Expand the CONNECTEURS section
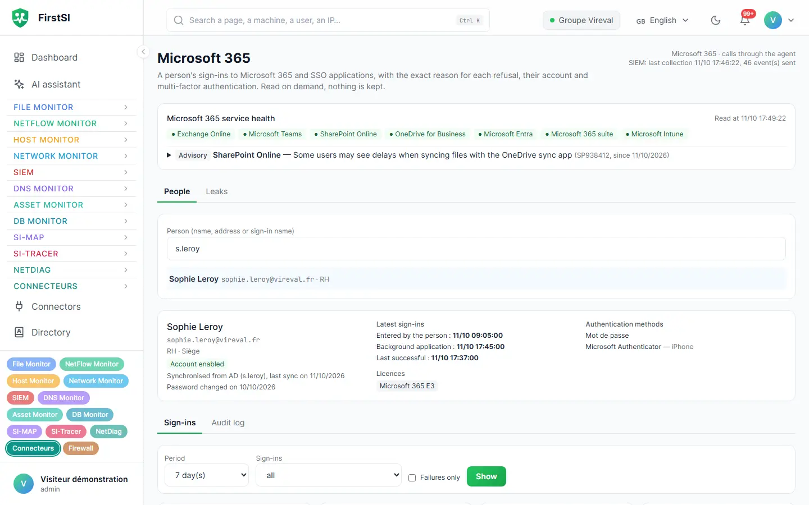The height and width of the screenshot is (505, 809). click(71, 286)
